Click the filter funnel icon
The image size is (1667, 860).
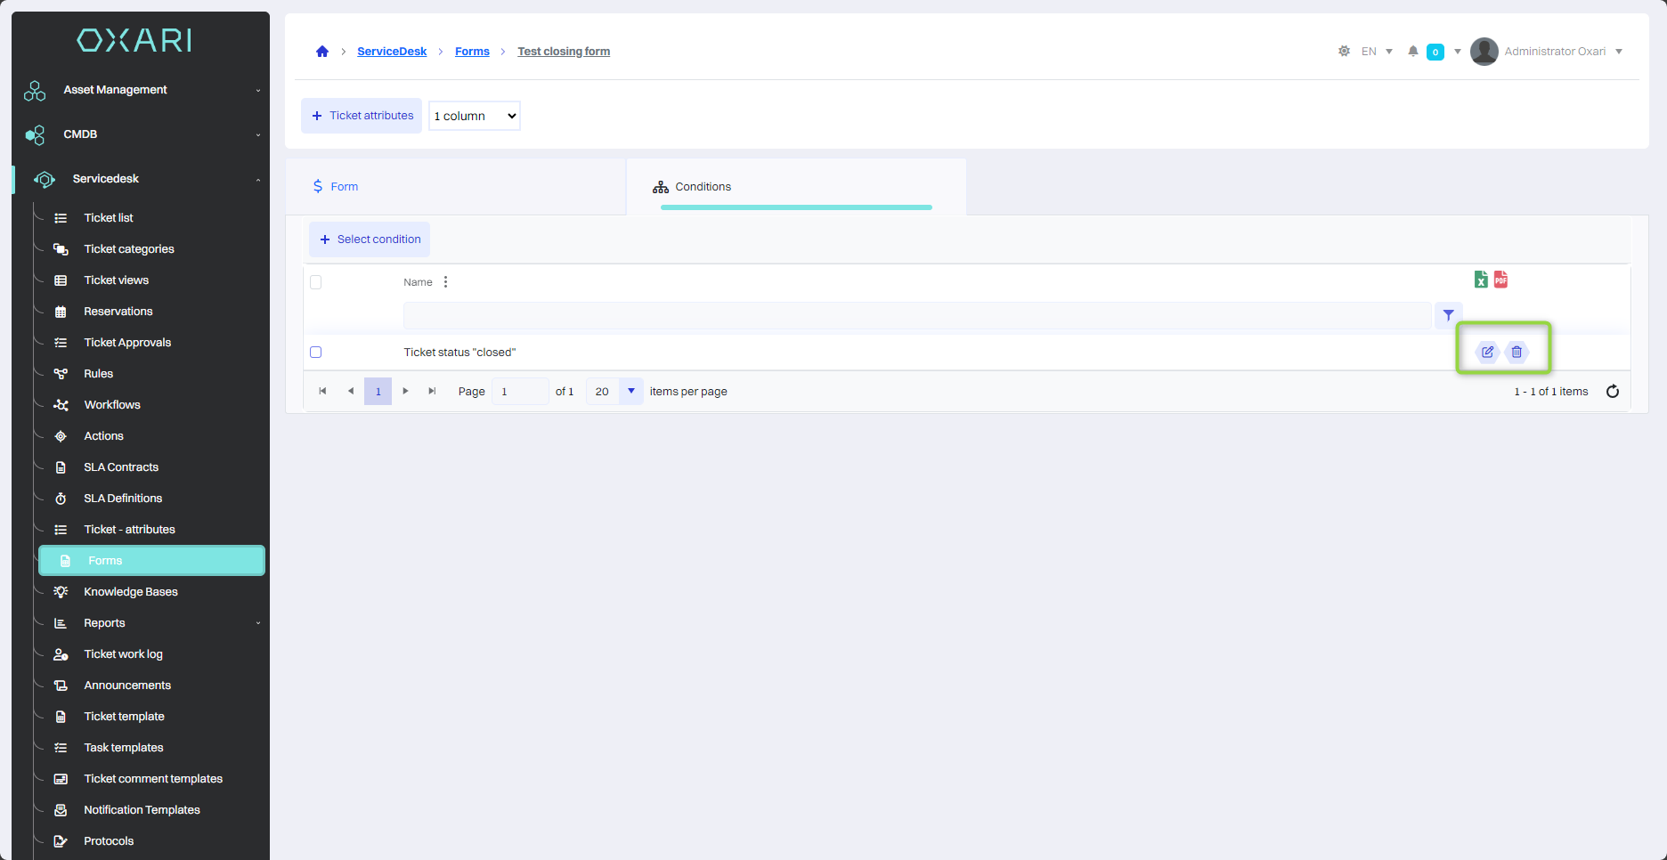click(x=1449, y=315)
